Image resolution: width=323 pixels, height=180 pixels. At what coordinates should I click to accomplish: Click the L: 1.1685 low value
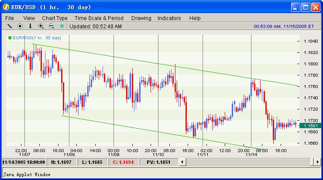(92, 162)
